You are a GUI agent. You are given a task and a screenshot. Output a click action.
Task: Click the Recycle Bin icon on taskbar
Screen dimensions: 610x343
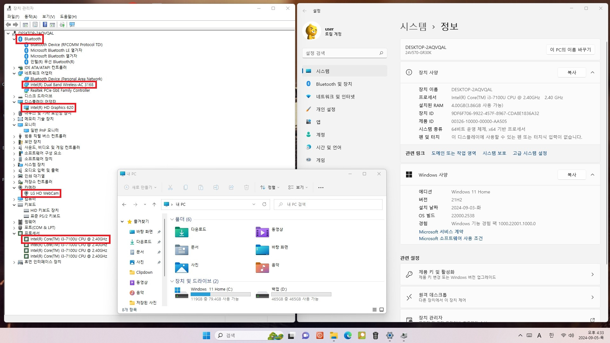(x=376, y=335)
